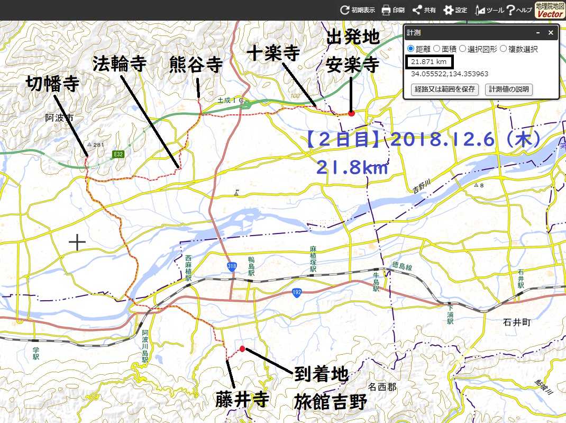The height and width of the screenshot is (423, 566).
Task: Select the 距離 distance radio button
Action: [x=411, y=49]
